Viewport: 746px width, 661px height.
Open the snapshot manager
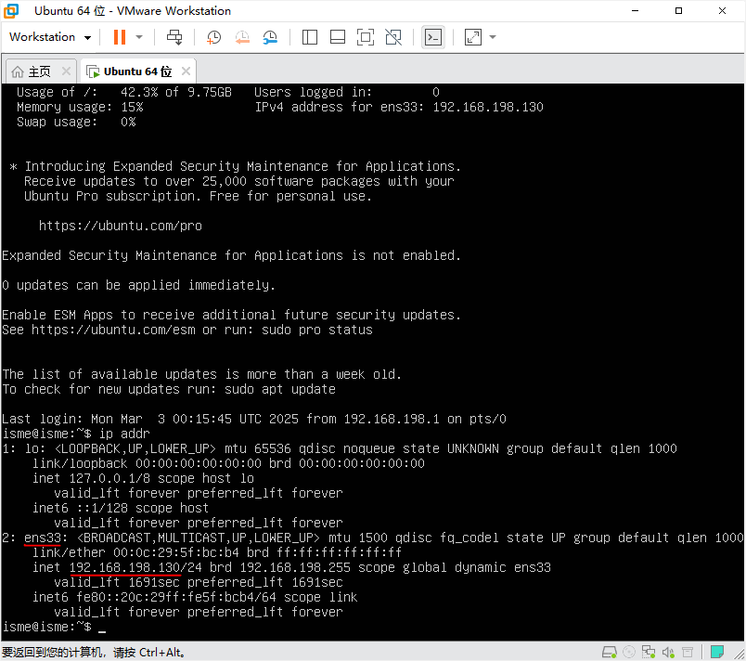tap(270, 37)
